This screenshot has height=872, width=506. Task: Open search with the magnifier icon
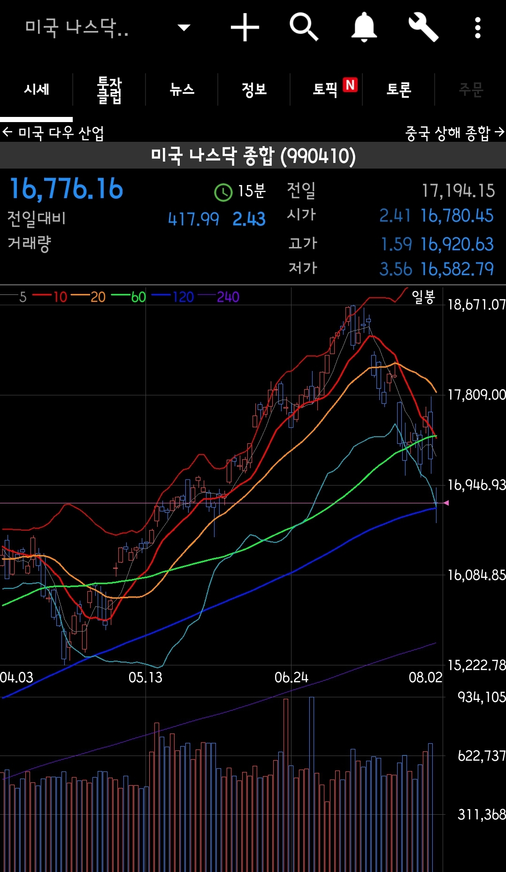coord(304,27)
